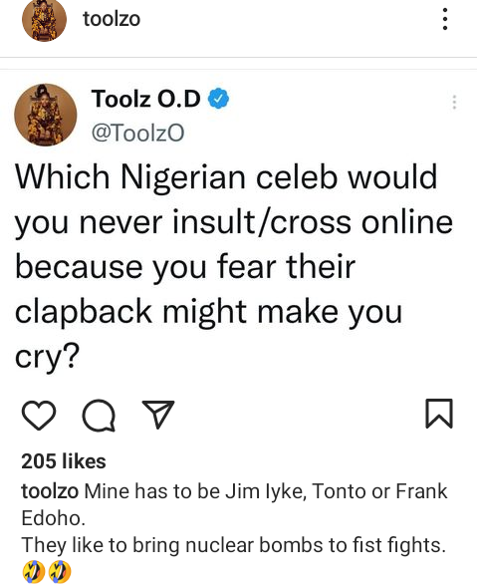The height and width of the screenshot is (585, 477).
Task: Tap the word 'cry?' ending the tweet
Action: tap(47, 356)
